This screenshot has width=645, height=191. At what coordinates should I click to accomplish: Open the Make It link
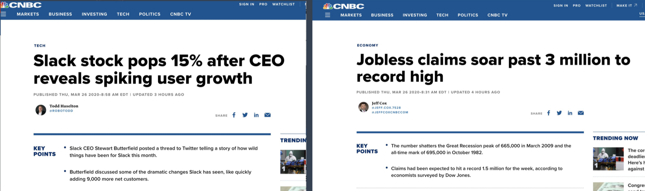626,5
